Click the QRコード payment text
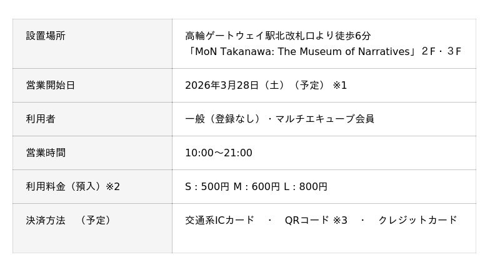500x272 pixels. (307, 220)
